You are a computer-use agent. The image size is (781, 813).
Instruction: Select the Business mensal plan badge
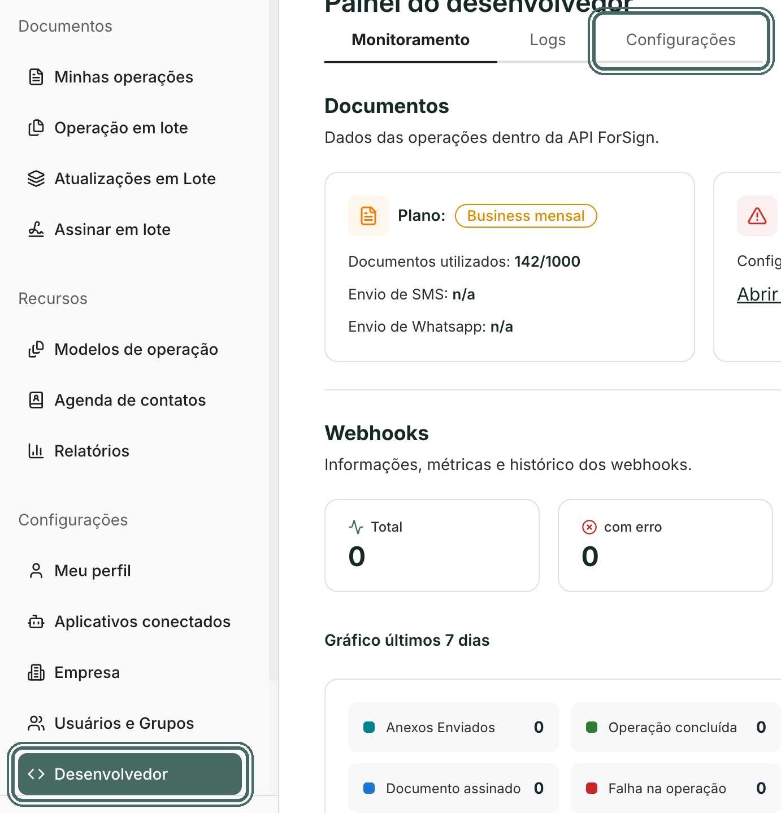[526, 216]
